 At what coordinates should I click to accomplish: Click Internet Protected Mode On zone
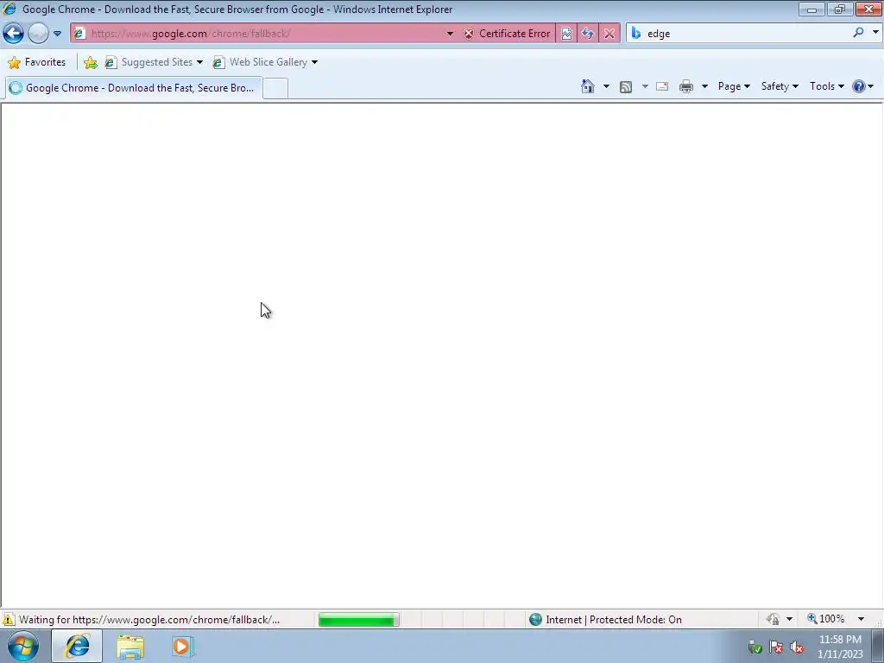pos(605,620)
